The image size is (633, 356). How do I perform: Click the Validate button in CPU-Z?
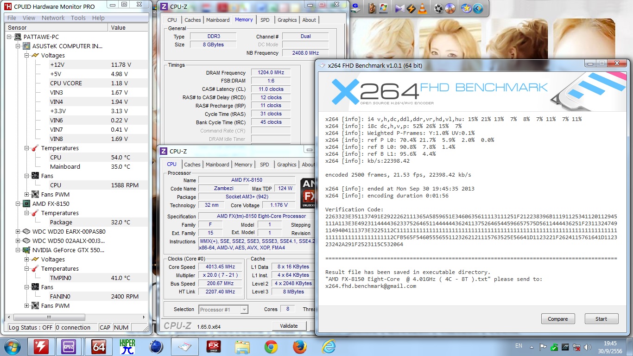click(289, 326)
